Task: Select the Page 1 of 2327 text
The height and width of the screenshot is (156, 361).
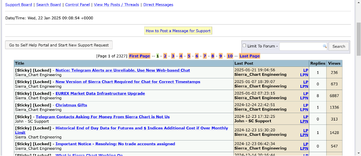Action: click(112, 56)
